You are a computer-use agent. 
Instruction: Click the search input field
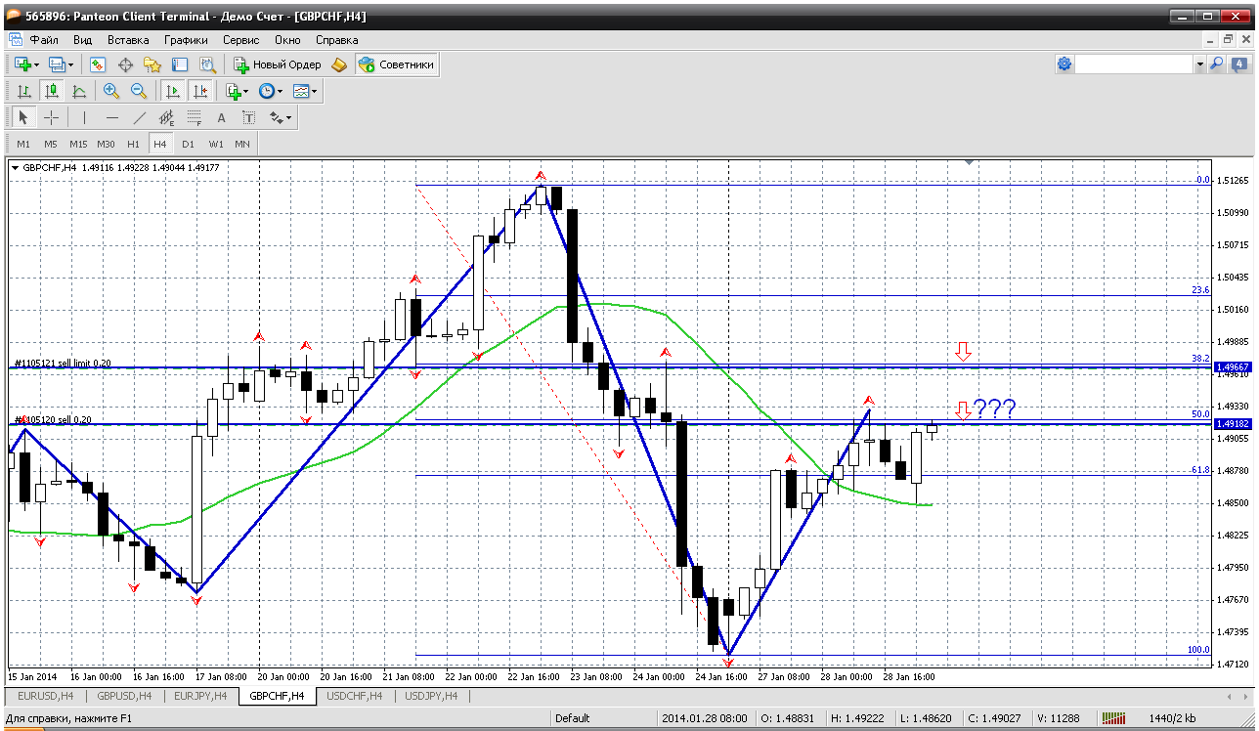[x=1134, y=64]
